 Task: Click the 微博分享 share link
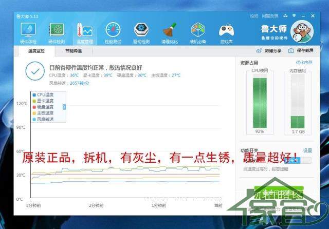[x=273, y=51]
